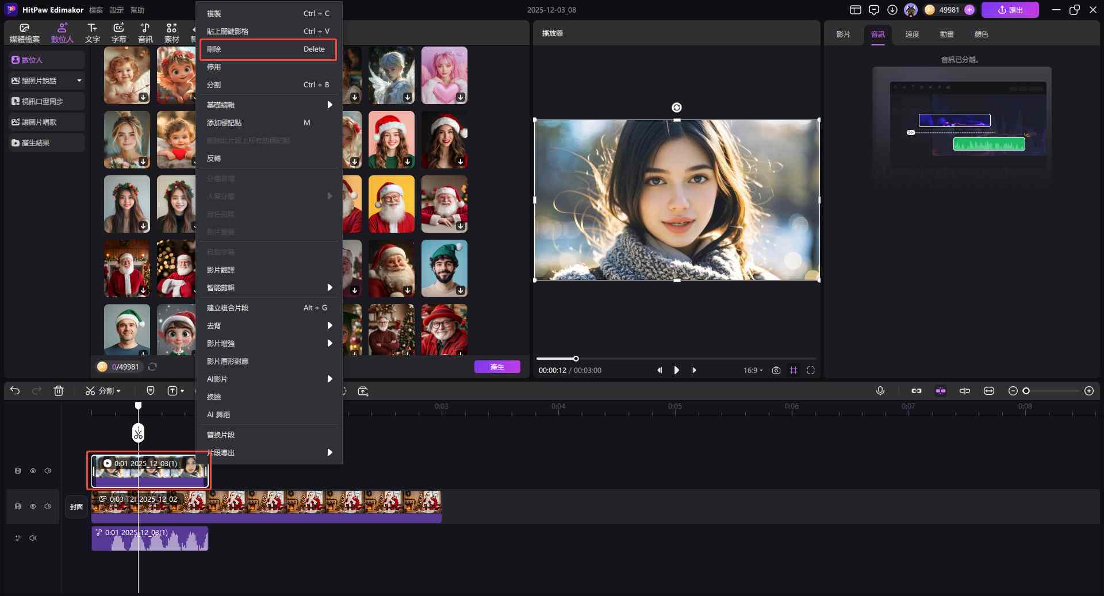Click the zoom in plus icon on timeline
Image resolution: width=1104 pixels, height=596 pixels.
pos(1088,391)
